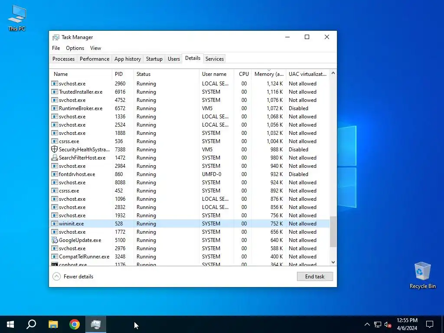This screenshot has height=333, width=444.
Task: Switch to the App history tab
Action: 127,59
